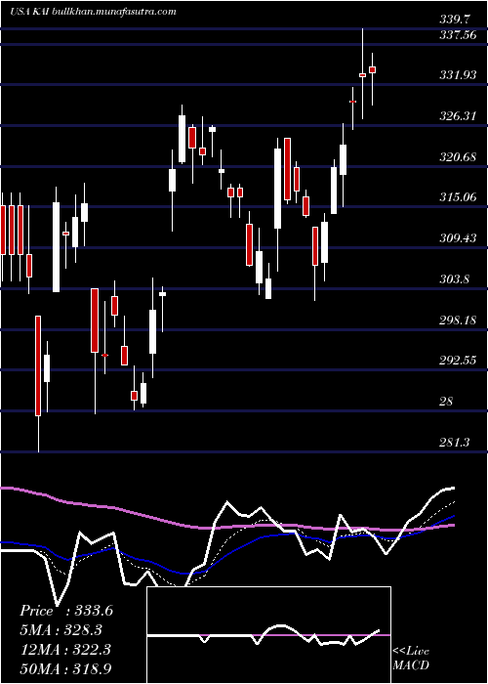The image size is (488, 684).
Task: Click the 50MA : 318.9 readout
Action: (66, 669)
